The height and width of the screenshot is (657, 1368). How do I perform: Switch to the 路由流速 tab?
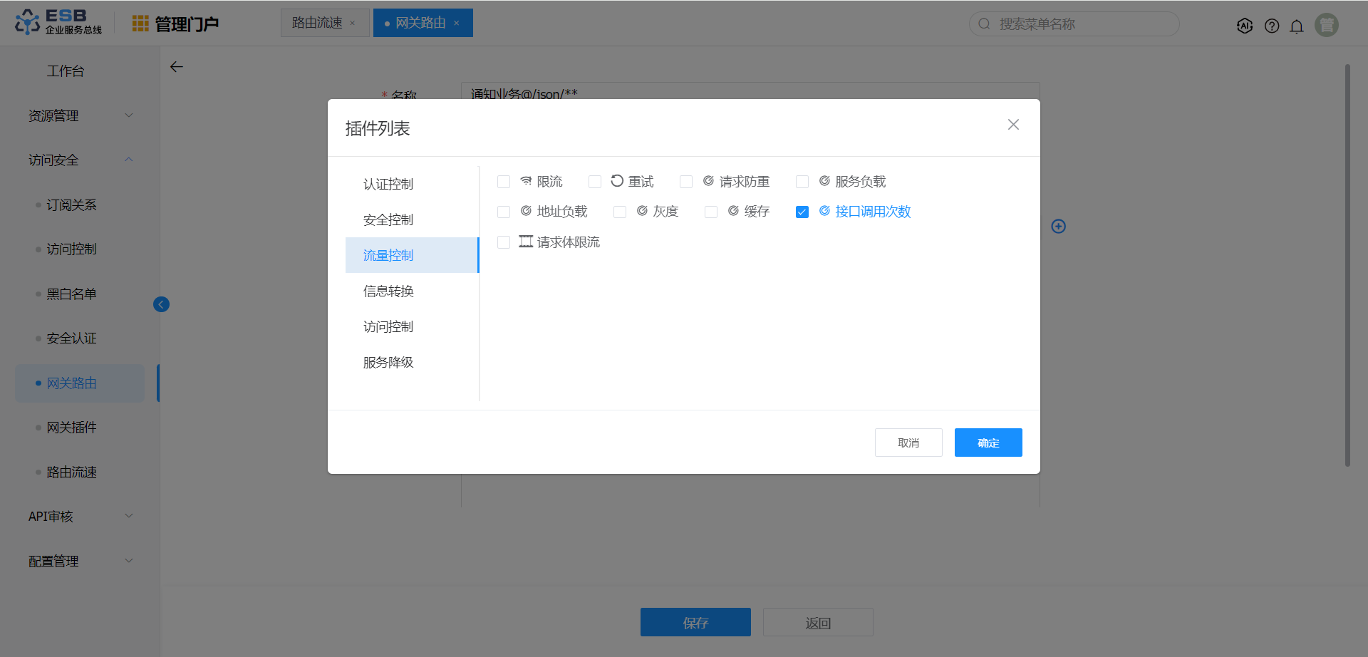click(317, 23)
